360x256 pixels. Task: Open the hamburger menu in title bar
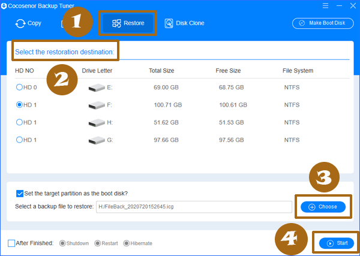325,5
